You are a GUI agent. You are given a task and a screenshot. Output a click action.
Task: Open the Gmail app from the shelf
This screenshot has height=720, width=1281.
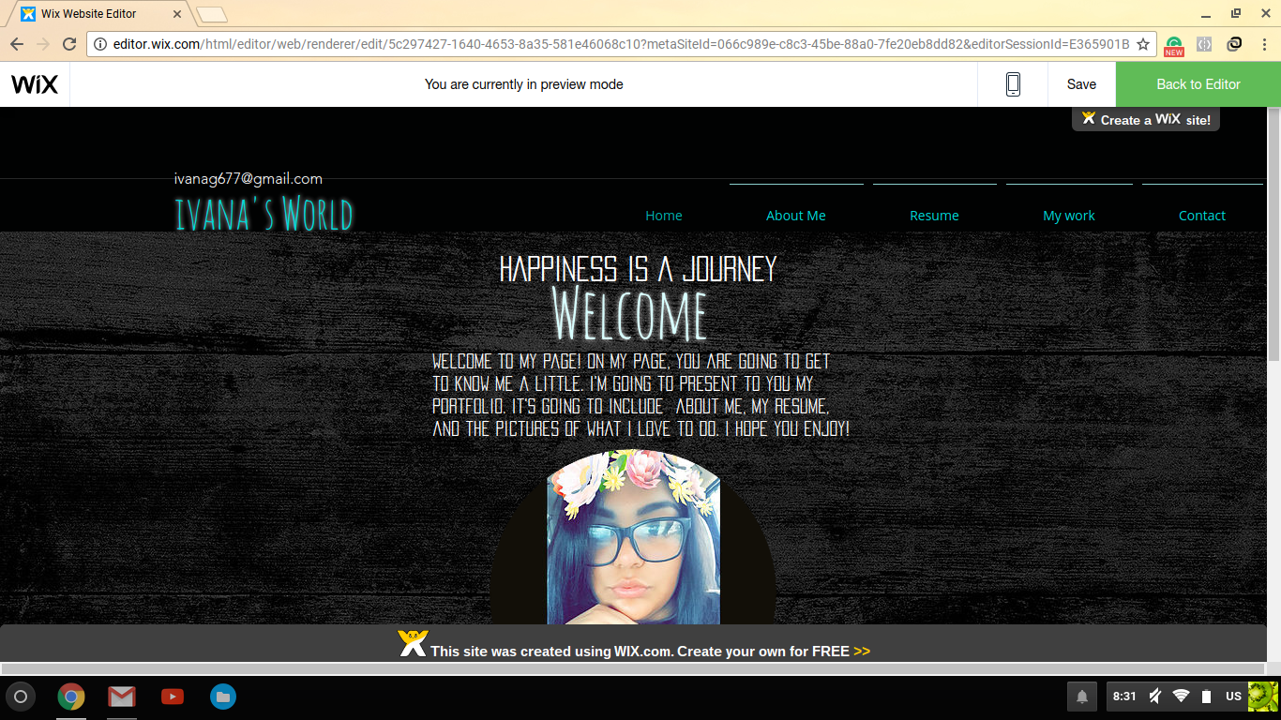[121, 697]
